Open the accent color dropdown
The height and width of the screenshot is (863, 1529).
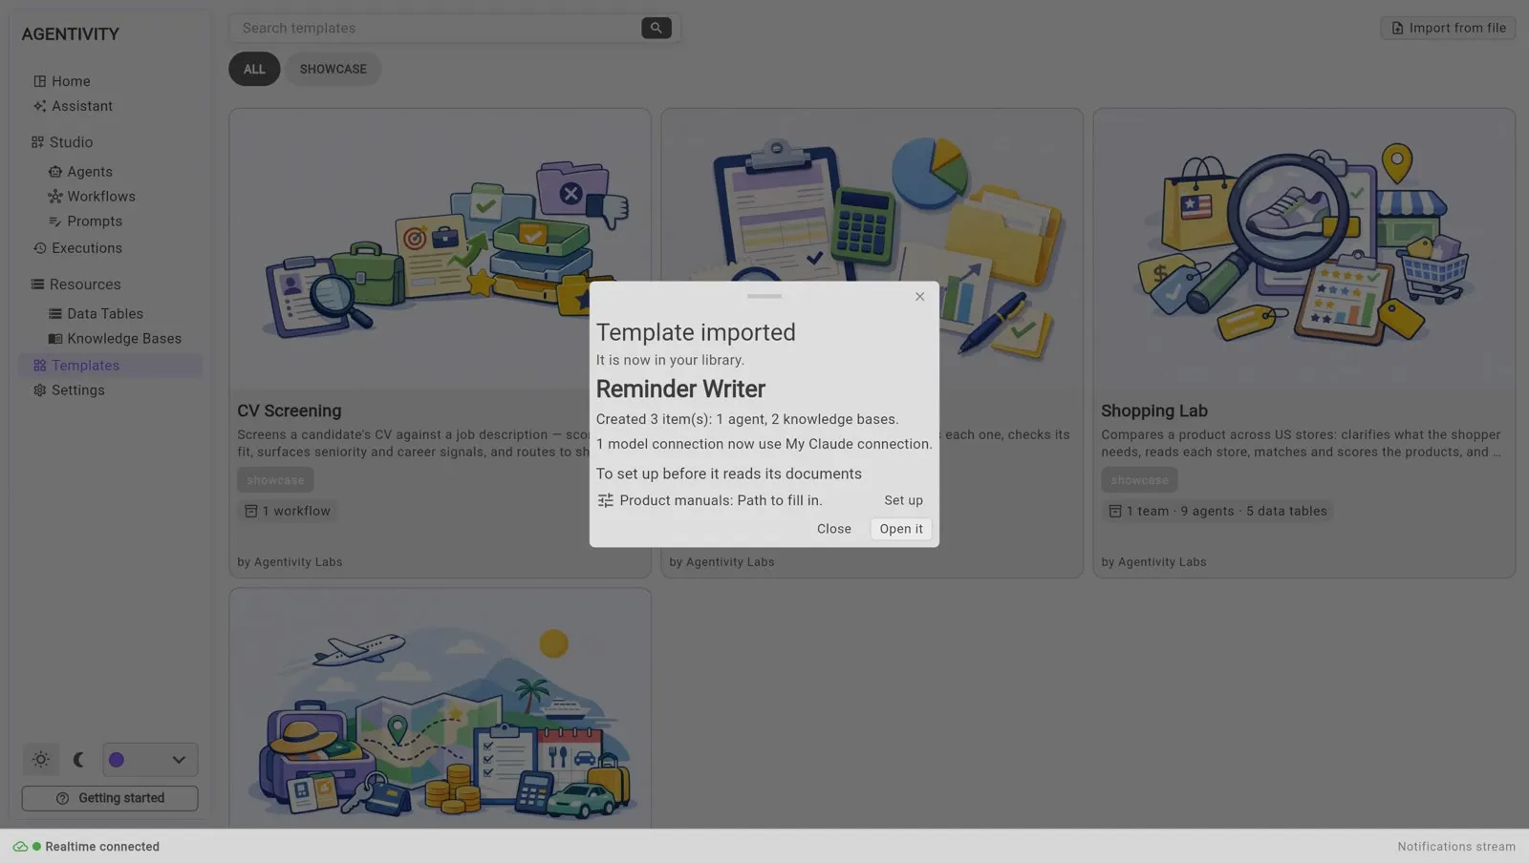tap(150, 760)
